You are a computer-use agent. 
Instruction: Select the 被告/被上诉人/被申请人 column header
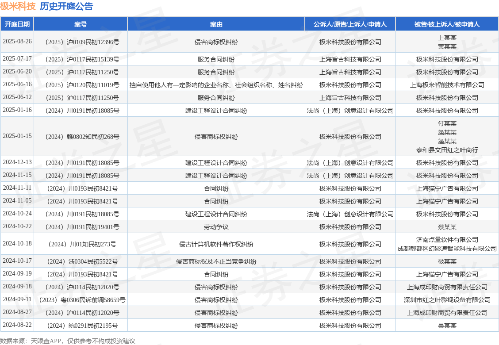[x=447, y=24]
